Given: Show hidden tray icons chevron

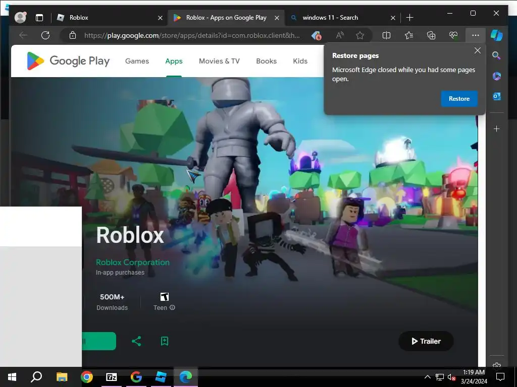Looking at the screenshot, I should [x=427, y=377].
